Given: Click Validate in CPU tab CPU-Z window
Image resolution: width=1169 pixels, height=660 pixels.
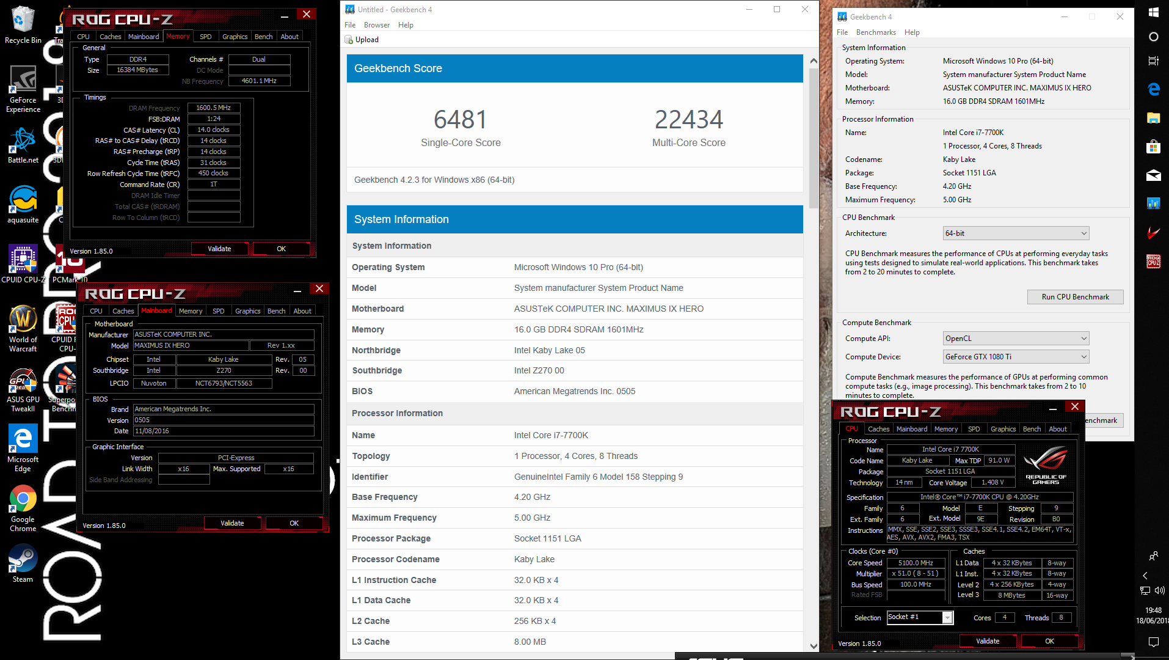Looking at the screenshot, I should (x=988, y=641).
